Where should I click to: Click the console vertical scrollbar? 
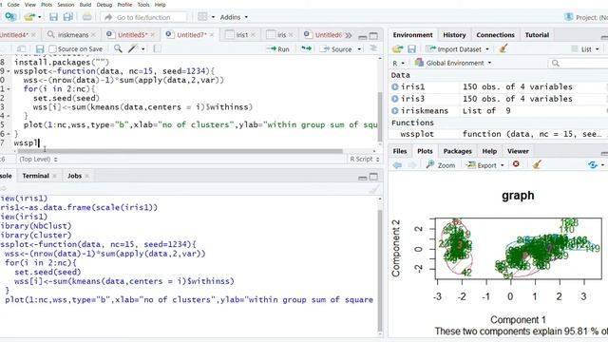[x=380, y=272]
